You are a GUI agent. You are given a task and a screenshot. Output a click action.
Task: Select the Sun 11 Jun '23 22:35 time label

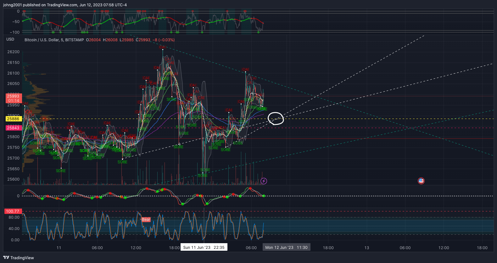click(x=204, y=247)
